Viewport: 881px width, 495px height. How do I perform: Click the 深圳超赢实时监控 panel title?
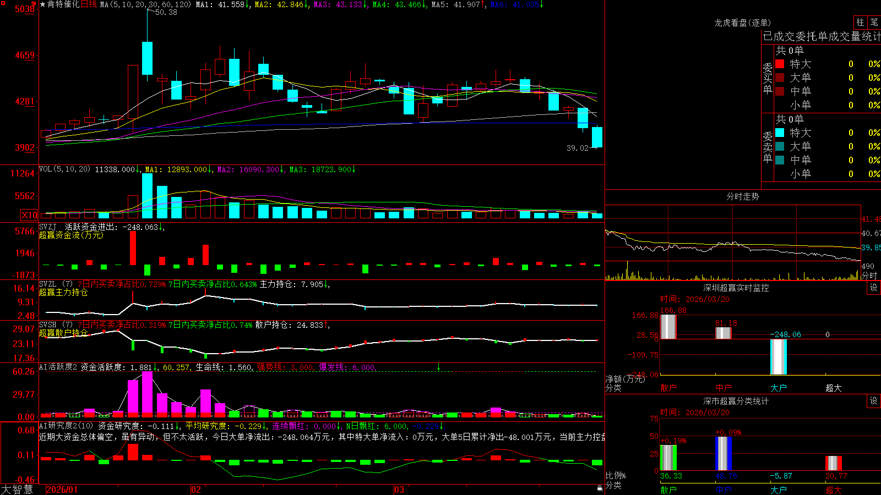(736, 288)
